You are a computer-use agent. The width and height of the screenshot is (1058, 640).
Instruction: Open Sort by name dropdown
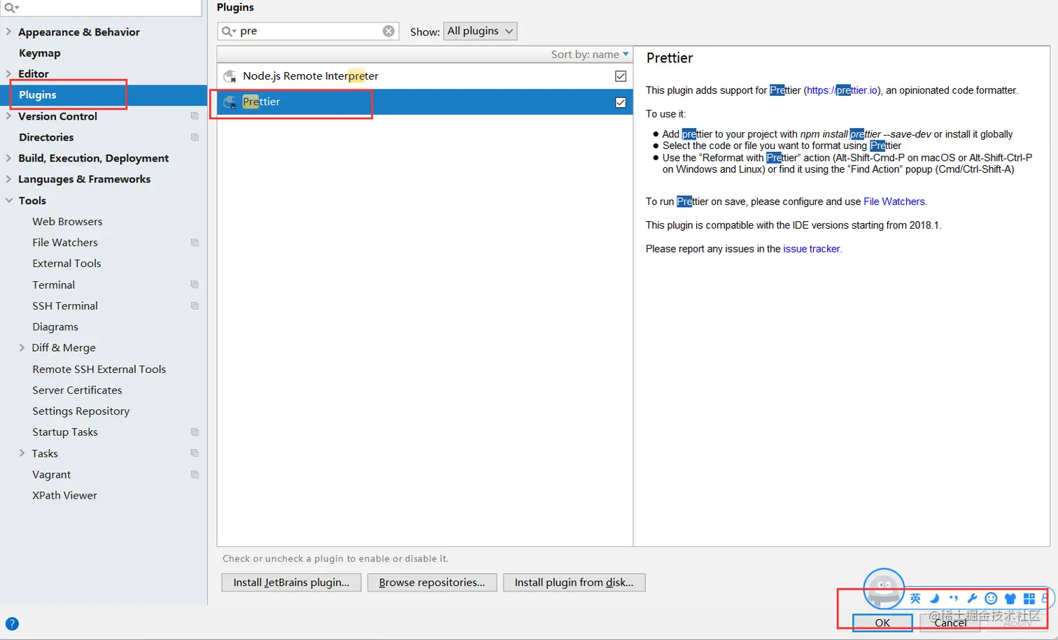pyautogui.click(x=590, y=54)
